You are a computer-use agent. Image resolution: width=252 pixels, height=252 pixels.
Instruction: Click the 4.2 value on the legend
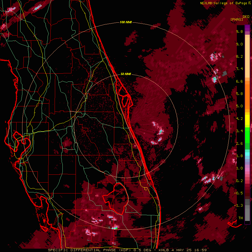point(239,119)
